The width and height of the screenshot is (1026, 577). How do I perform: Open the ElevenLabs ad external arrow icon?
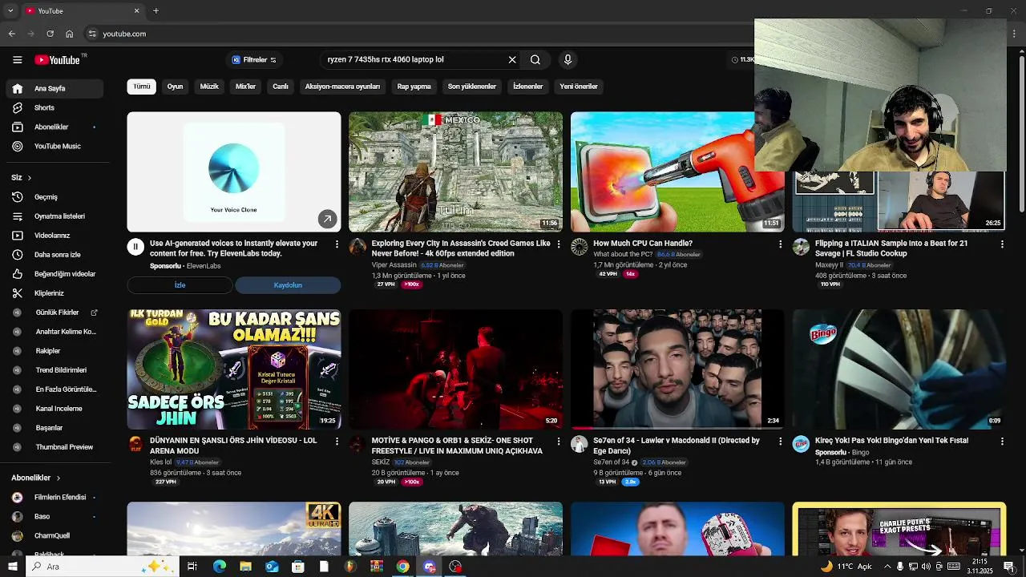(x=327, y=219)
